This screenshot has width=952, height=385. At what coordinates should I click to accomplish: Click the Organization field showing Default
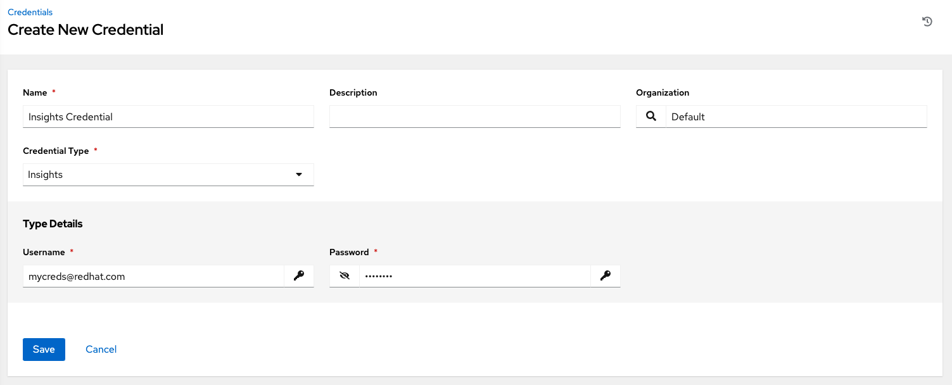[796, 117]
